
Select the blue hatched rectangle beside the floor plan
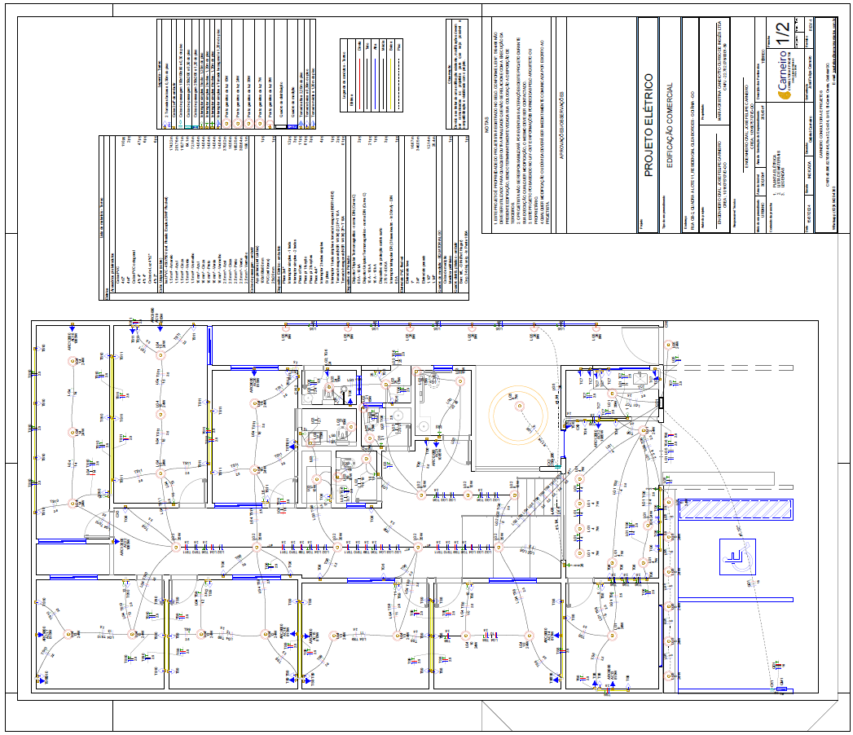pos(735,509)
